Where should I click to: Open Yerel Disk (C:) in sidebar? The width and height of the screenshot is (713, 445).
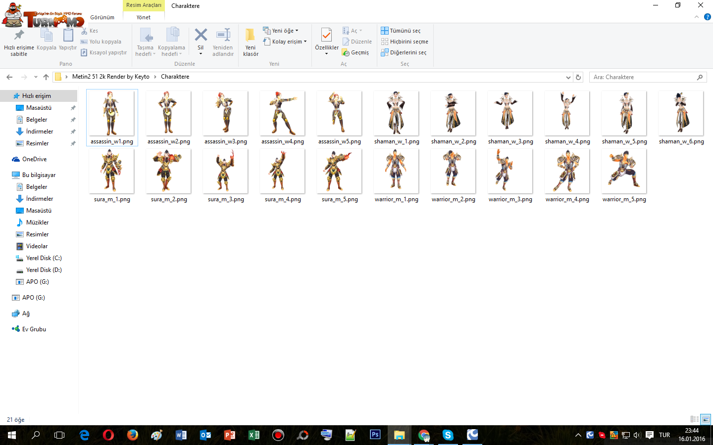click(x=39, y=258)
